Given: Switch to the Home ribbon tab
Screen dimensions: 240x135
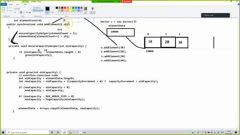Looking at the screenshot, I should click(10, 4).
